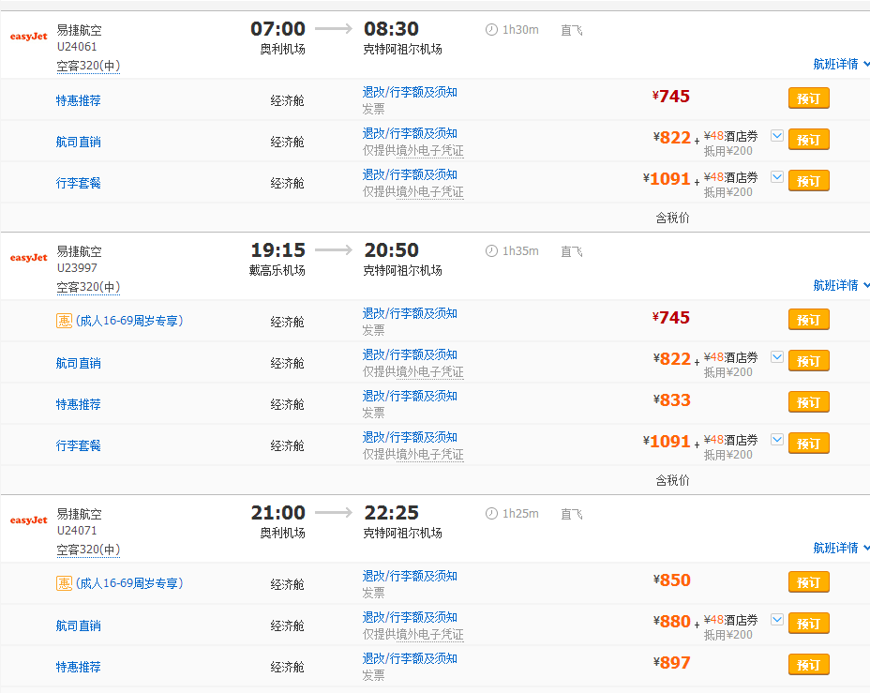Book the ¥850 fare with 预订 button
Viewport: 870px width, 693px height.
[x=808, y=582]
